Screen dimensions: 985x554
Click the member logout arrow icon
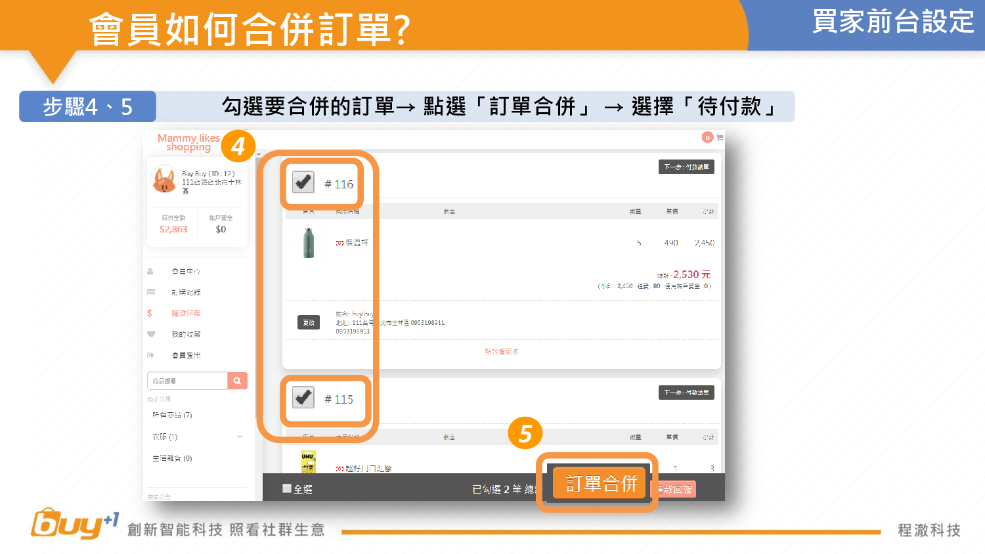tap(150, 355)
